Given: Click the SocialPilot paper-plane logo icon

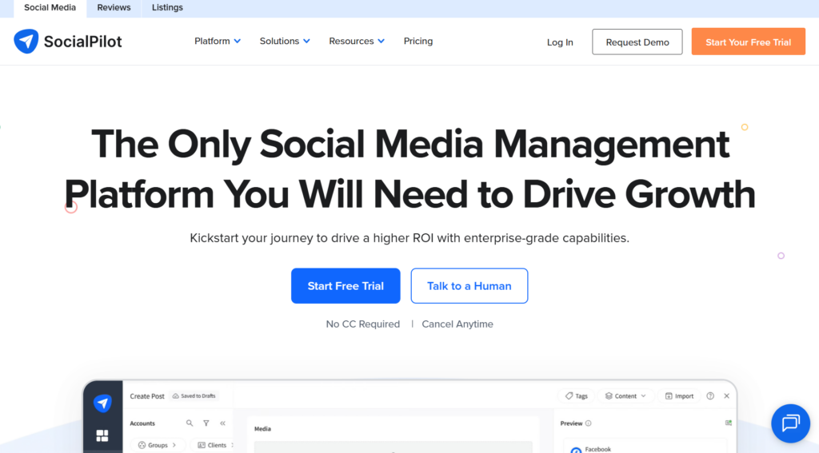Looking at the screenshot, I should point(26,42).
